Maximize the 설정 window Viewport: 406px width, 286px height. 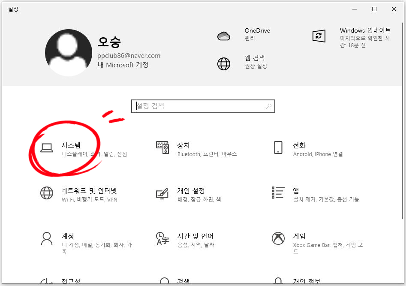[374, 9]
